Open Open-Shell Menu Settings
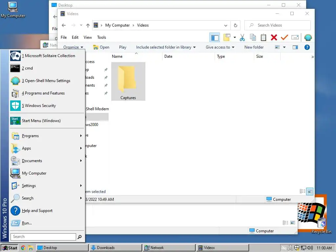Image resolution: width=336 pixels, height=252 pixels. coord(47,81)
